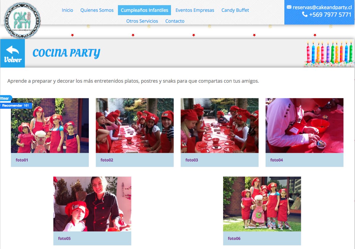Click the Cake and Party logo
The width and height of the screenshot is (355, 249).
[22, 20]
